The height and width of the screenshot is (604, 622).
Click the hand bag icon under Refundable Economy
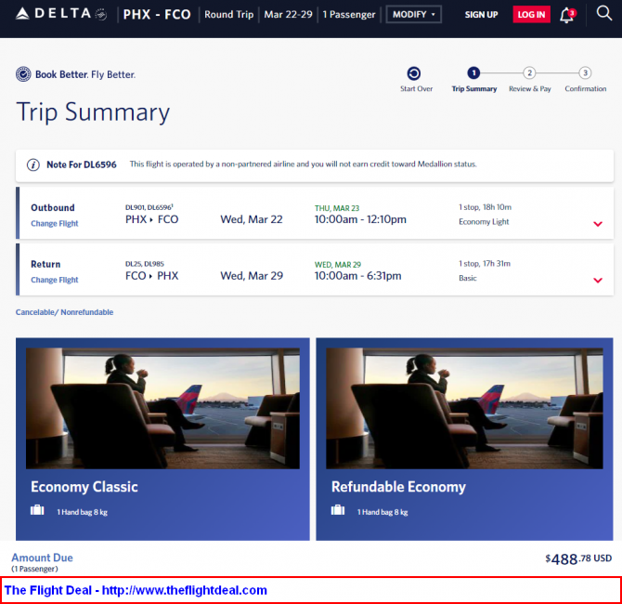[x=338, y=509]
